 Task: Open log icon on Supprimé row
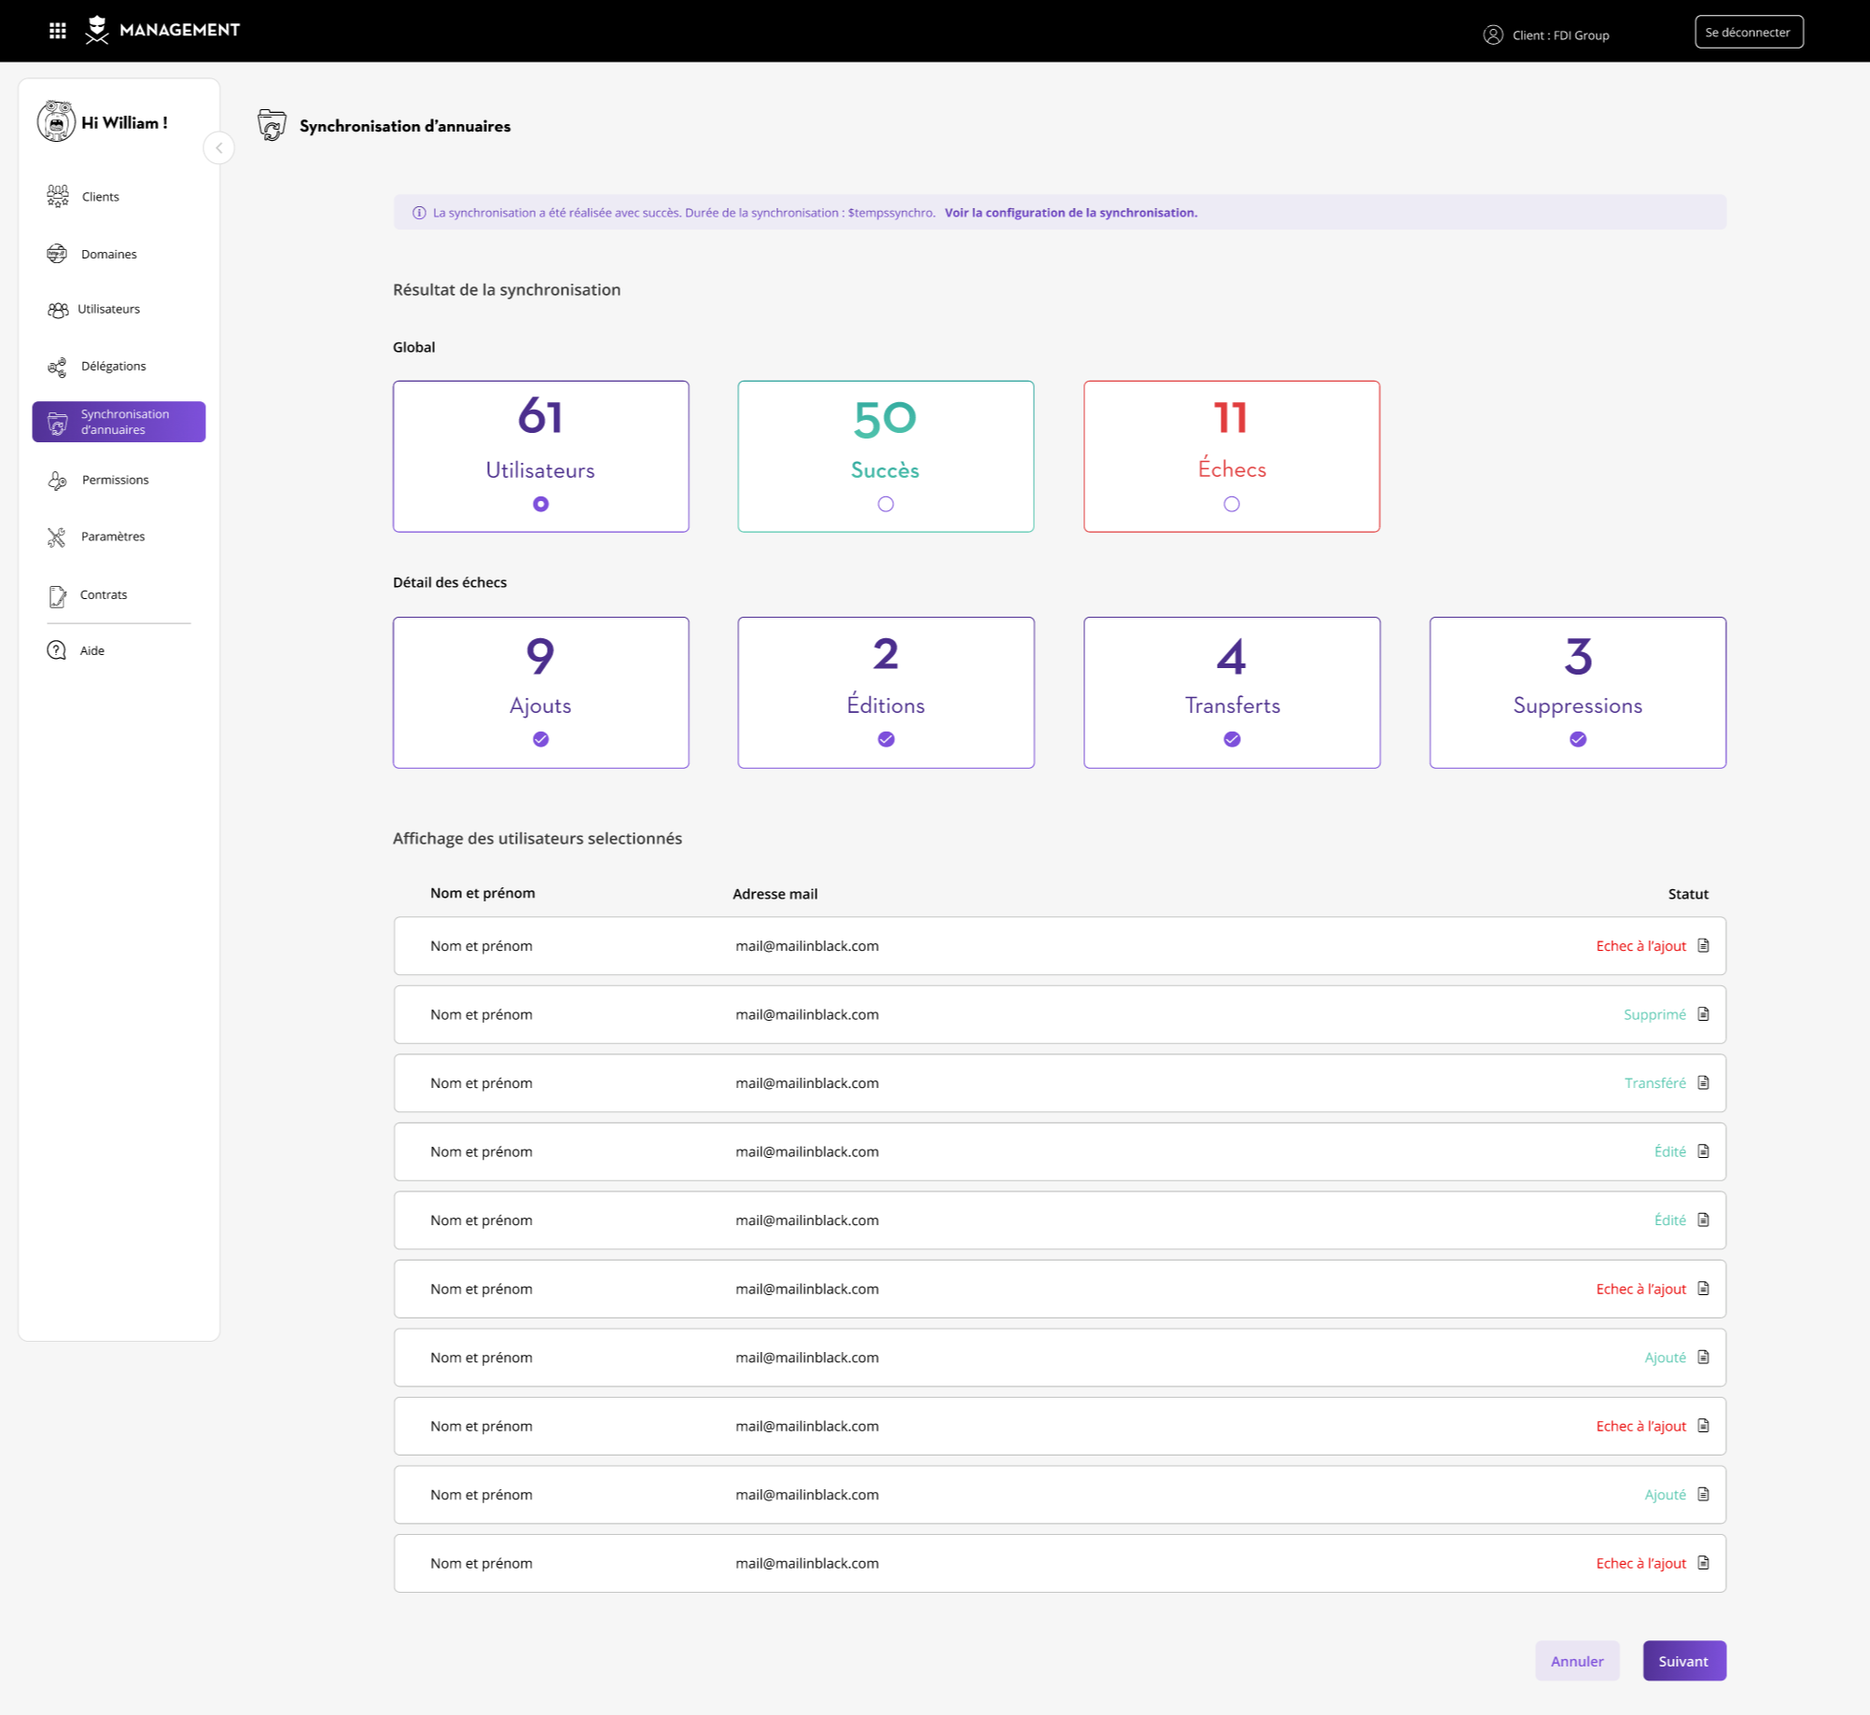pyautogui.click(x=1703, y=1014)
